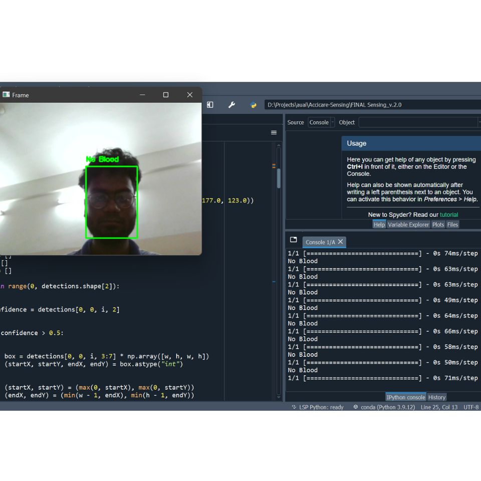Open the Files pane tab
481x481 pixels.
453,224
